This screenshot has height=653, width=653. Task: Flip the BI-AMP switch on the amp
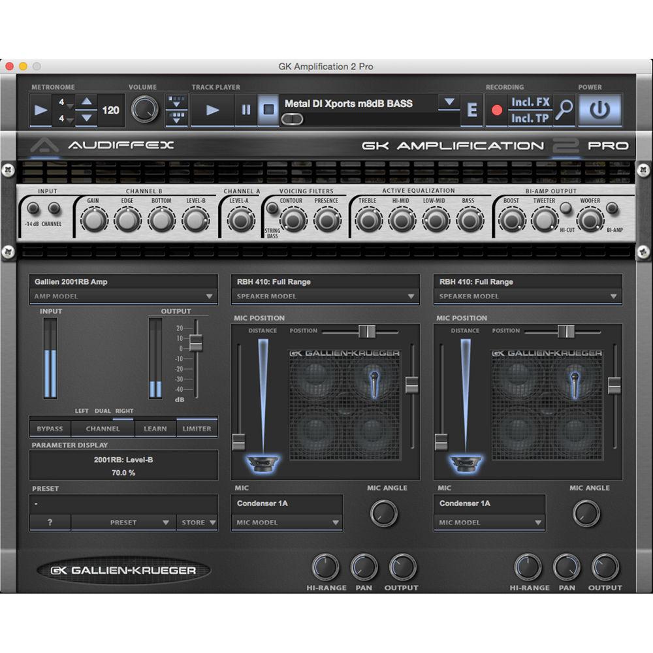click(x=612, y=208)
